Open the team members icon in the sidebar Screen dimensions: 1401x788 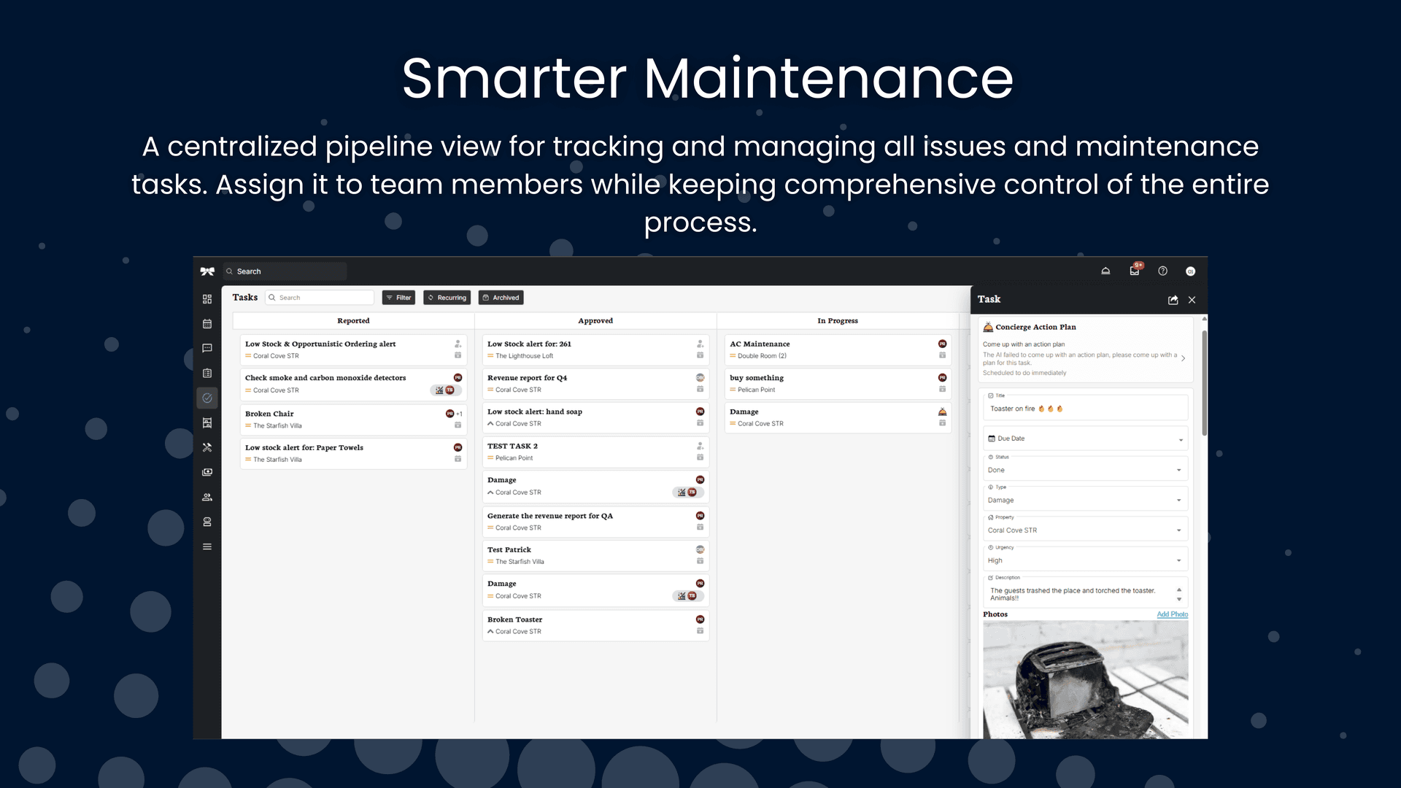[x=207, y=497]
